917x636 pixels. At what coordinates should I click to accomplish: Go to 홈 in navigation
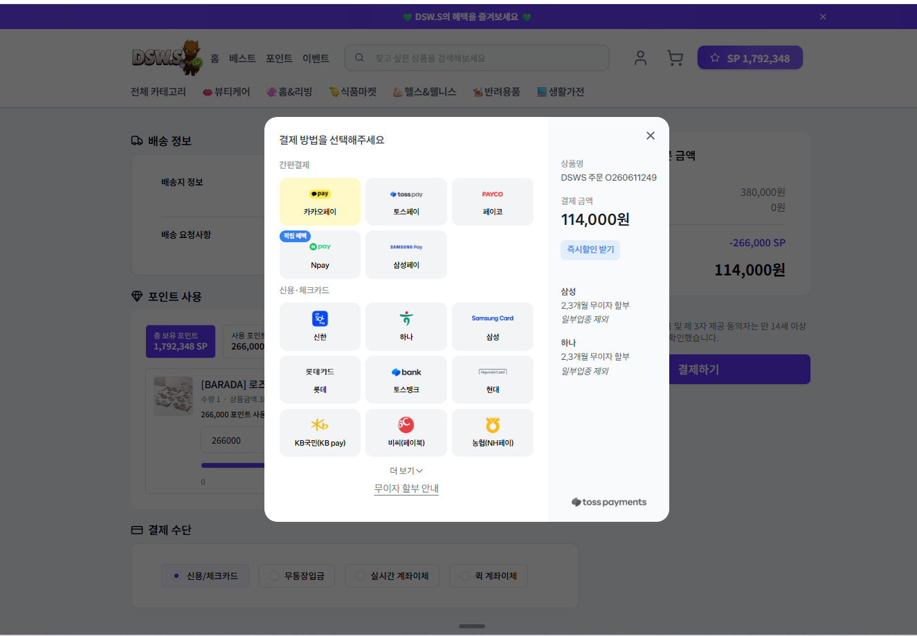(215, 58)
